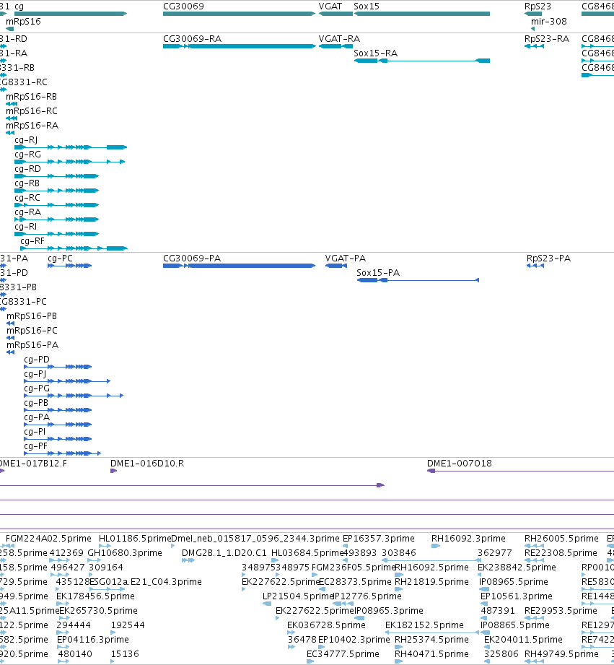
Task: Select EST EC34777.5prime
Action: pyautogui.click(x=343, y=653)
